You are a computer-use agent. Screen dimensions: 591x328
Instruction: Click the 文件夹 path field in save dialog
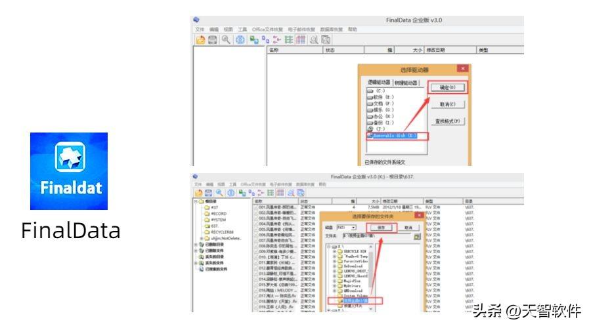pyautogui.click(x=377, y=236)
